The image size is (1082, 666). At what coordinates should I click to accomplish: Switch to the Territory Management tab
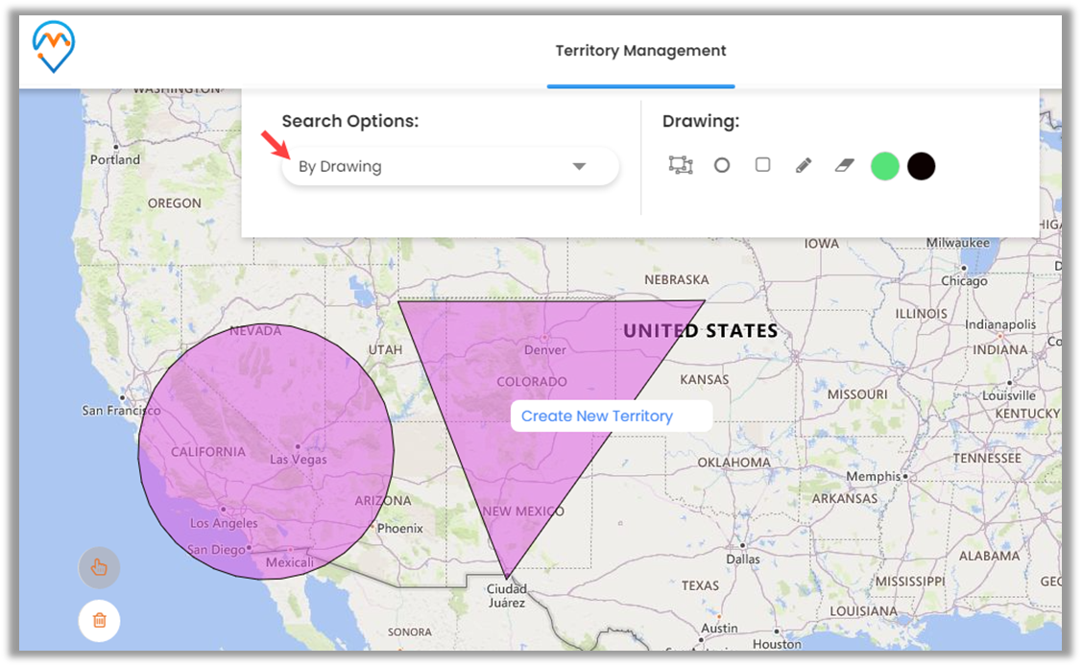pos(640,51)
